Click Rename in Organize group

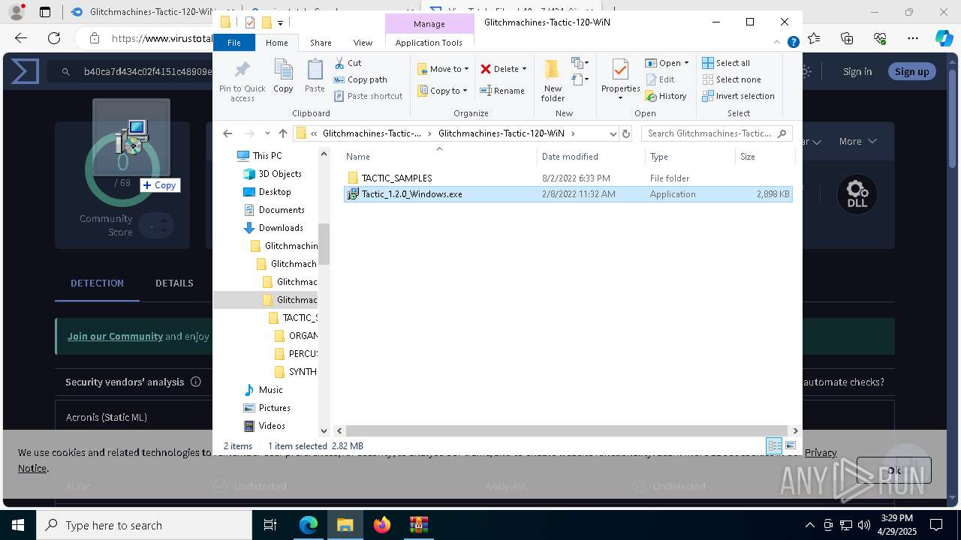coord(502,91)
